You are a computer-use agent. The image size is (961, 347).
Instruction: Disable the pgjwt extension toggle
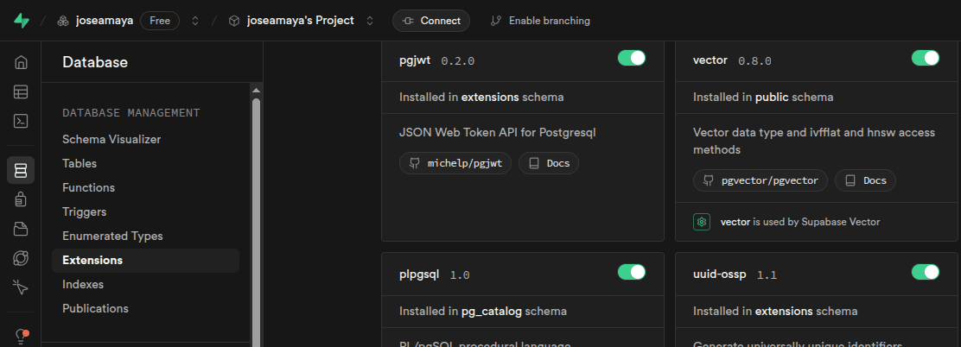click(x=632, y=58)
